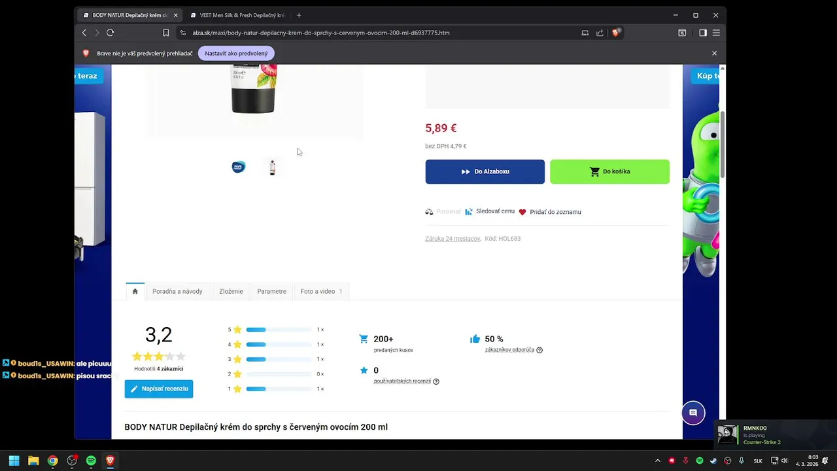Bookmark this page with the bookmark icon
Image resolution: width=837 pixels, height=471 pixels.
click(x=166, y=33)
